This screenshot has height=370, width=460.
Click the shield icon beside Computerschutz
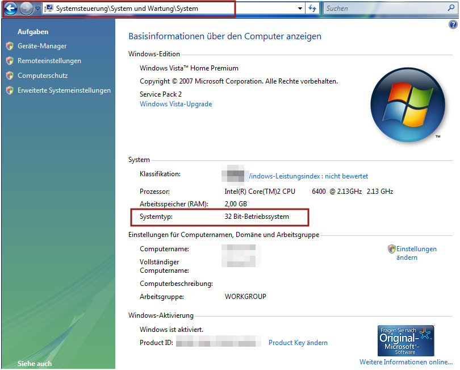click(10, 76)
